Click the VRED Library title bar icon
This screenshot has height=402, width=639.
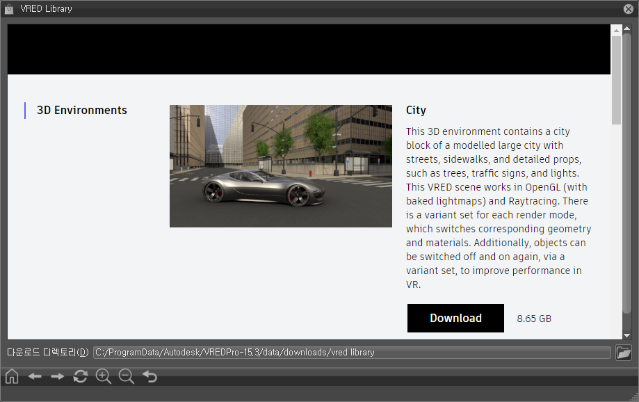tap(9, 8)
